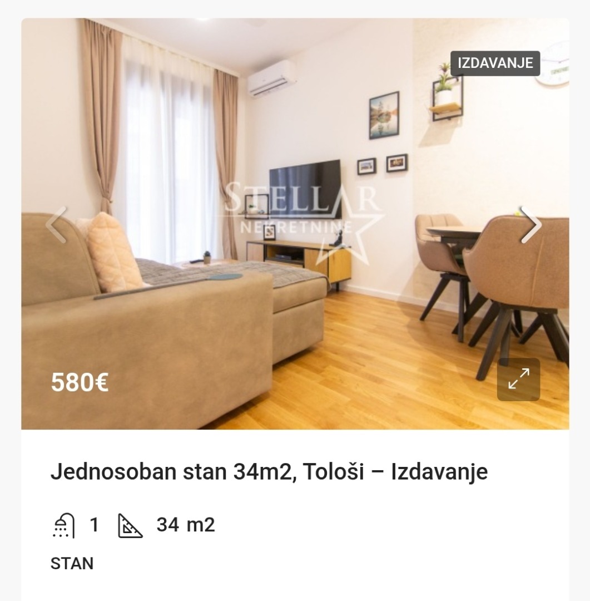The width and height of the screenshot is (590, 601).
Task: Click the large framed landscape picture
Action: point(384,115)
